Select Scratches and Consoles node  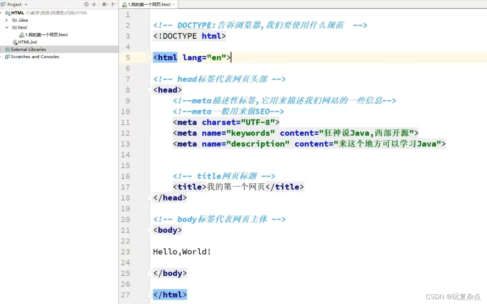35,57
